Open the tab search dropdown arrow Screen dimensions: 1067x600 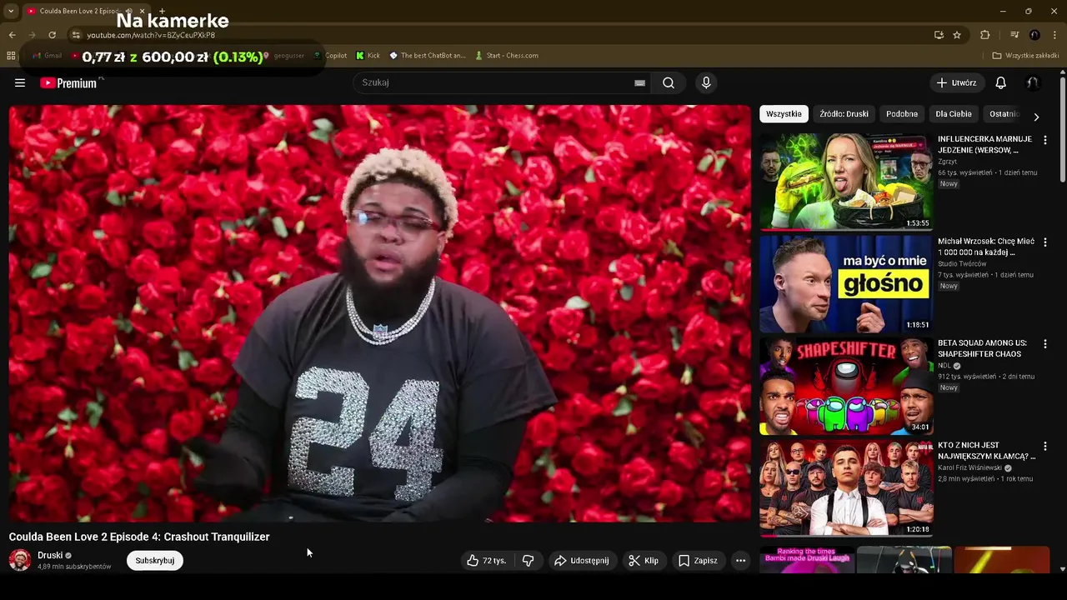pyautogui.click(x=11, y=11)
